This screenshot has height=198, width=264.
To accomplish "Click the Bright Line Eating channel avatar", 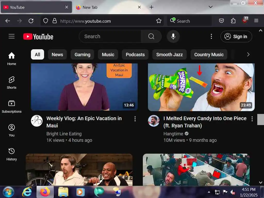I will tap(37, 121).
